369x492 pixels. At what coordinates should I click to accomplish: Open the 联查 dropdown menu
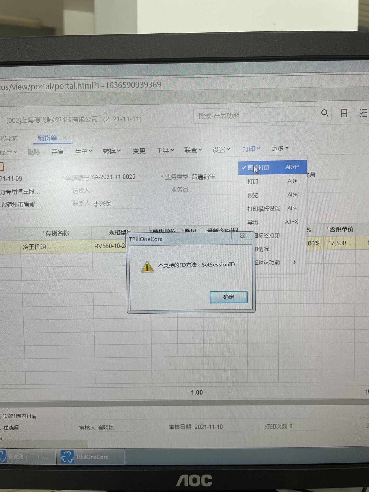[x=193, y=150]
